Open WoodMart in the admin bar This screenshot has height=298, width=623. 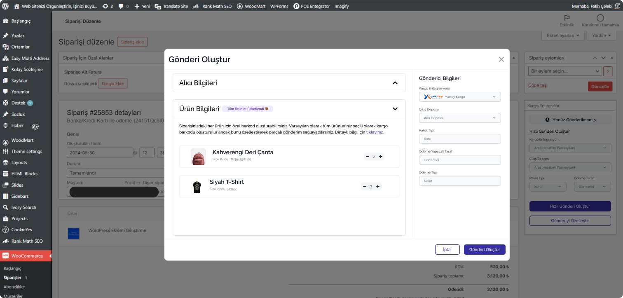click(x=251, y=6)
